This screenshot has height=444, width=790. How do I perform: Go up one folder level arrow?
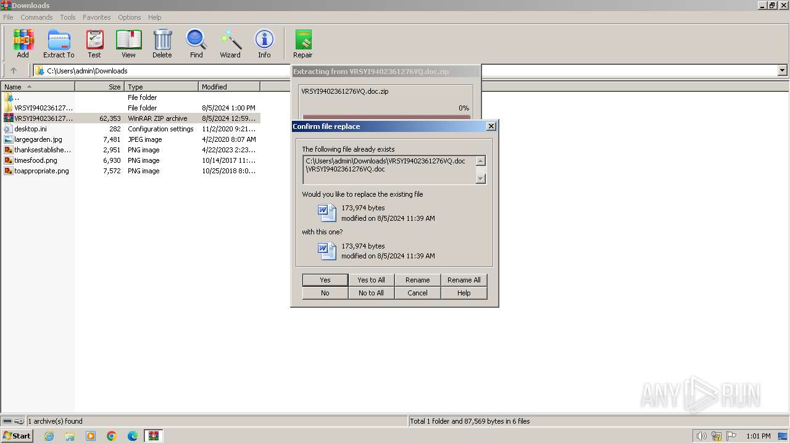[14, 71]
